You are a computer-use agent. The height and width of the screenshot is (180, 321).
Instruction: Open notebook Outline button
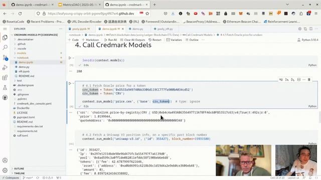click(192, 40)
